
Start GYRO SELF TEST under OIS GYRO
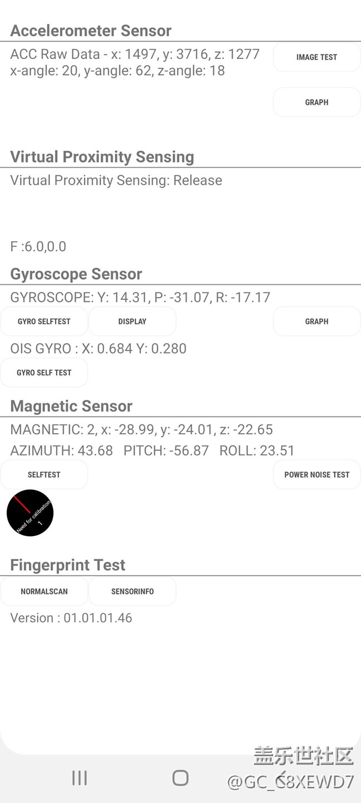(x=44, y=373)
